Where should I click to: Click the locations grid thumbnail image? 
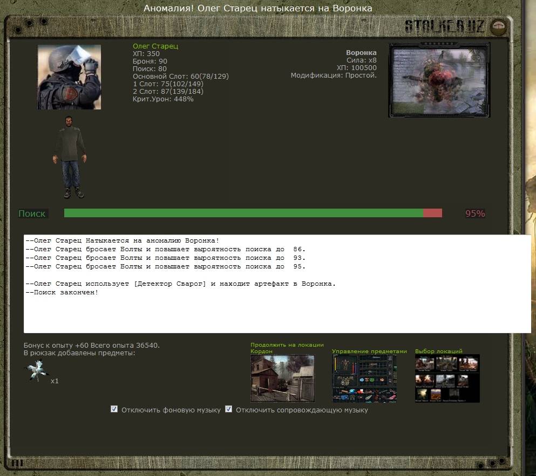[447, 378]
